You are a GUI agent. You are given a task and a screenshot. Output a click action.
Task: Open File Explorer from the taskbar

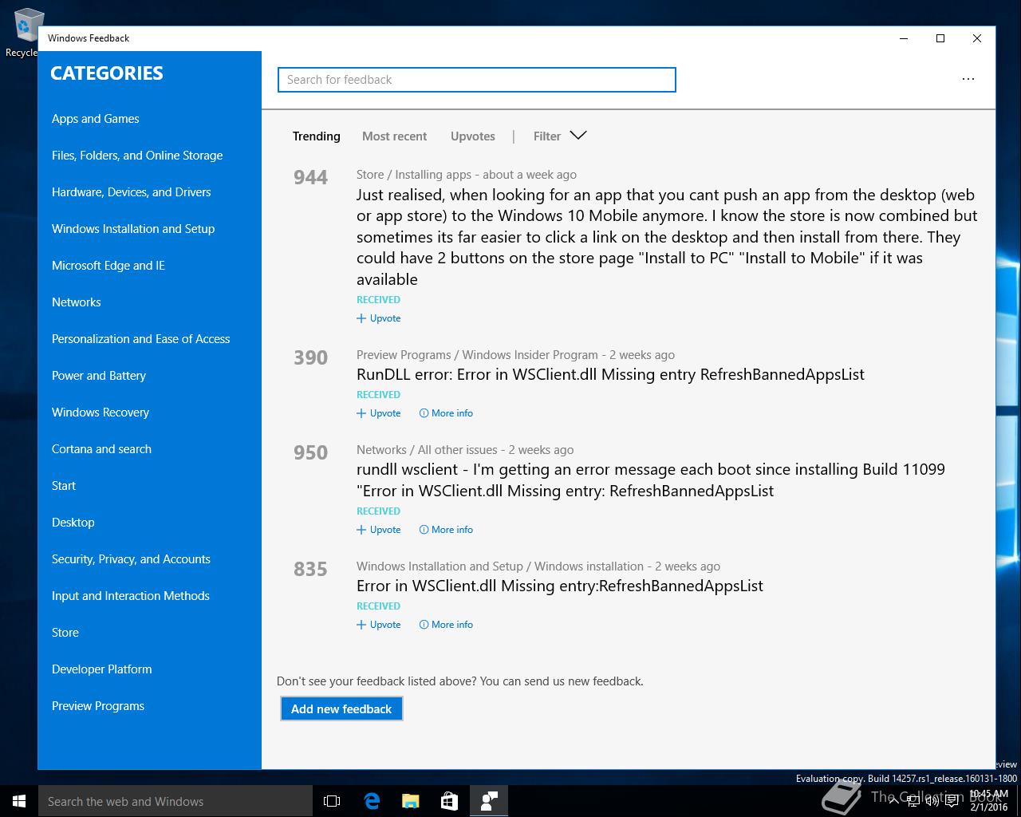coord(411,801)
